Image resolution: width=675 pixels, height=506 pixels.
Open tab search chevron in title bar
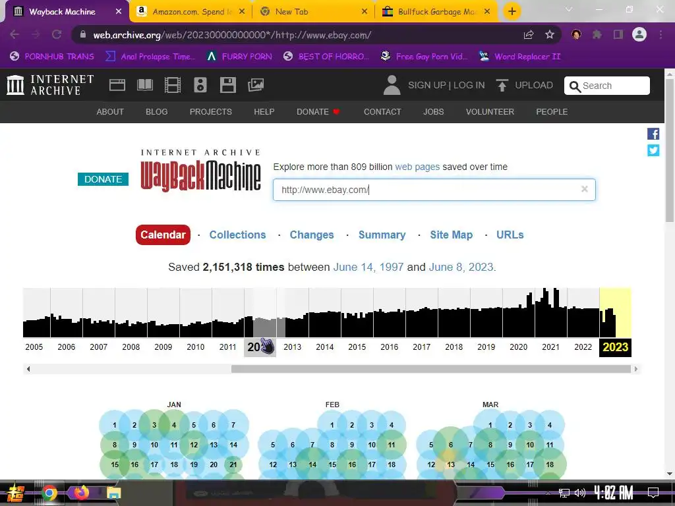point(569,9)
